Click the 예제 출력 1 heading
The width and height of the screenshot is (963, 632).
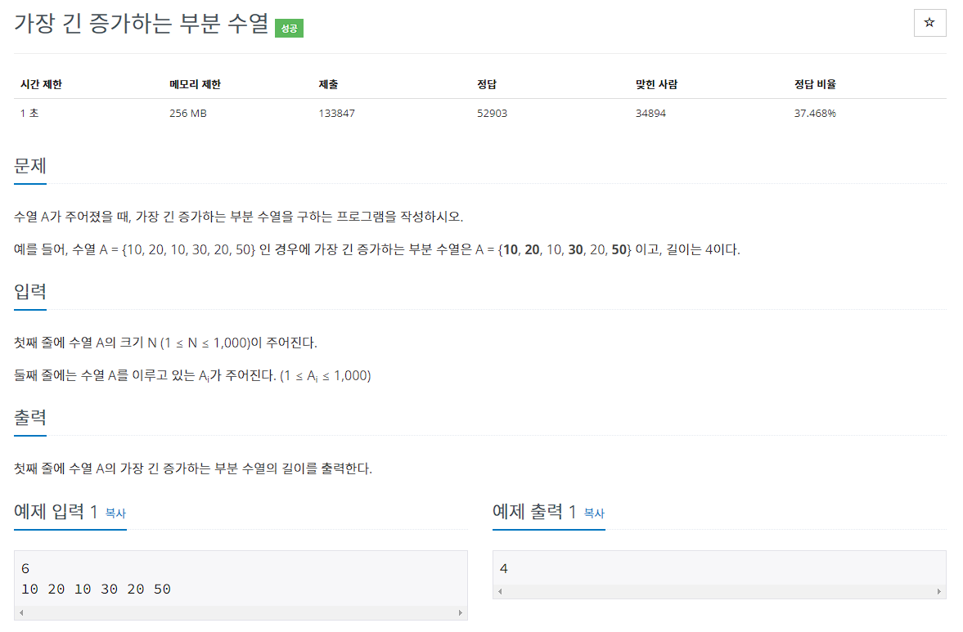click(534, 511)
